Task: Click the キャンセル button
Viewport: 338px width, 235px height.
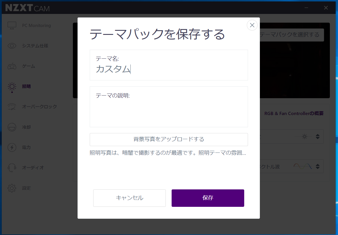Action: tap(129, 198)
